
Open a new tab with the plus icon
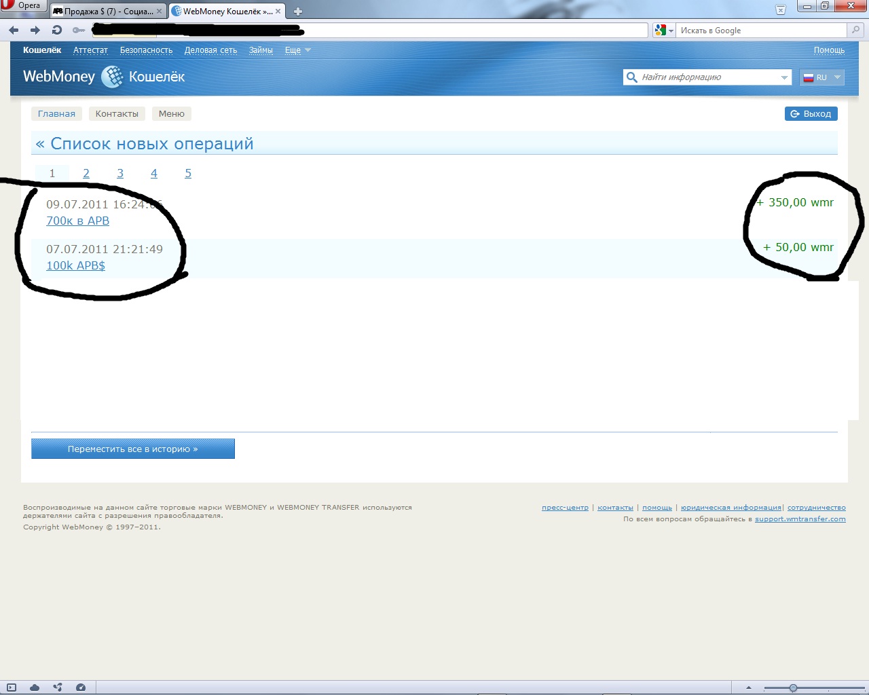(297, 11)
